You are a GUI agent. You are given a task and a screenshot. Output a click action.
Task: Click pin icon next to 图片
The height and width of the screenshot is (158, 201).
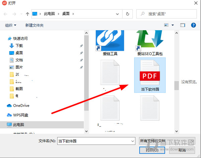[x=81, y=67]
